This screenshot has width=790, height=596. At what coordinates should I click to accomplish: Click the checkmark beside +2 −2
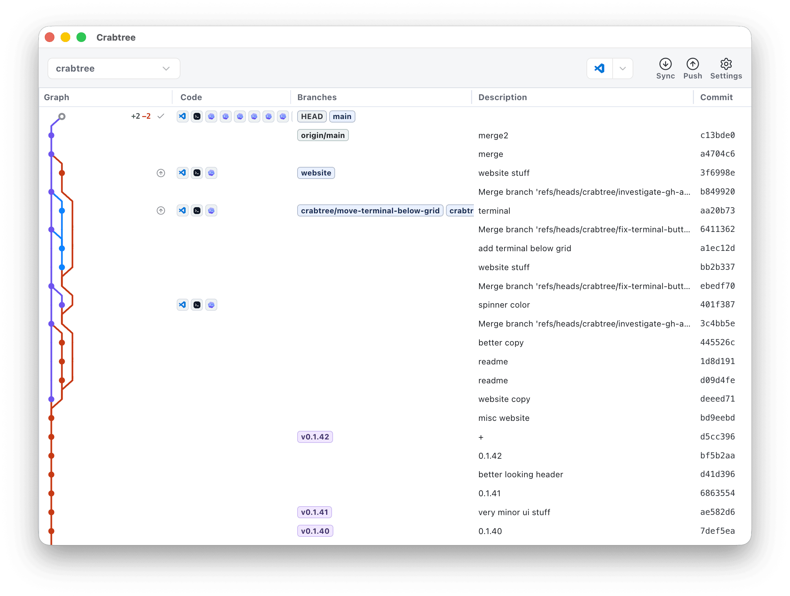point(161,116)
